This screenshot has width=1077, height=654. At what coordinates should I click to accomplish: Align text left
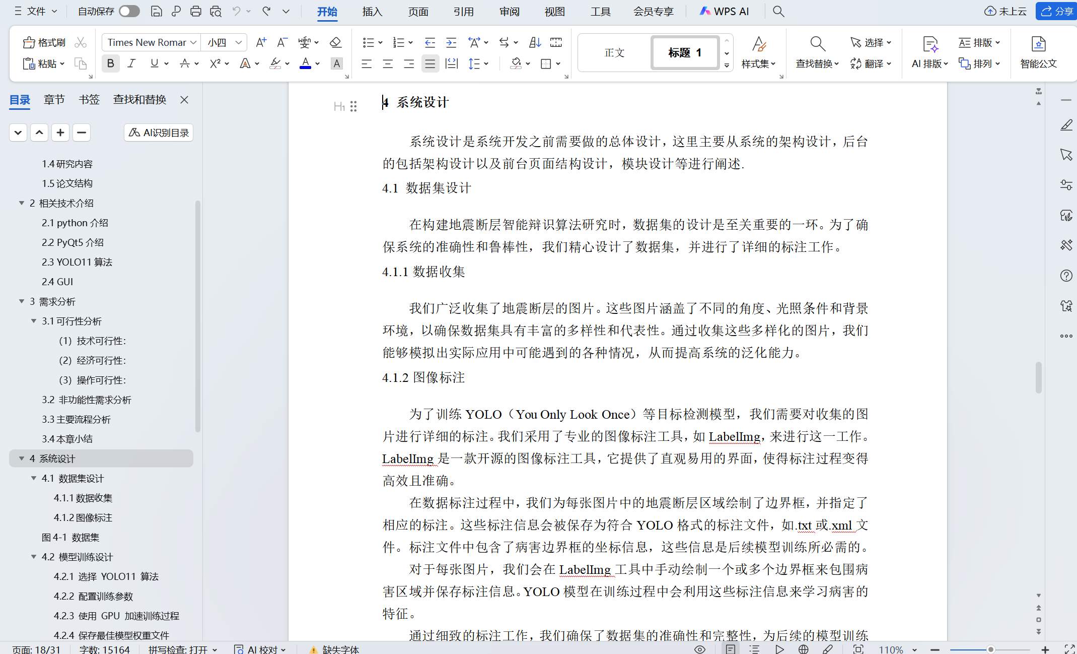tap(367, 63)
